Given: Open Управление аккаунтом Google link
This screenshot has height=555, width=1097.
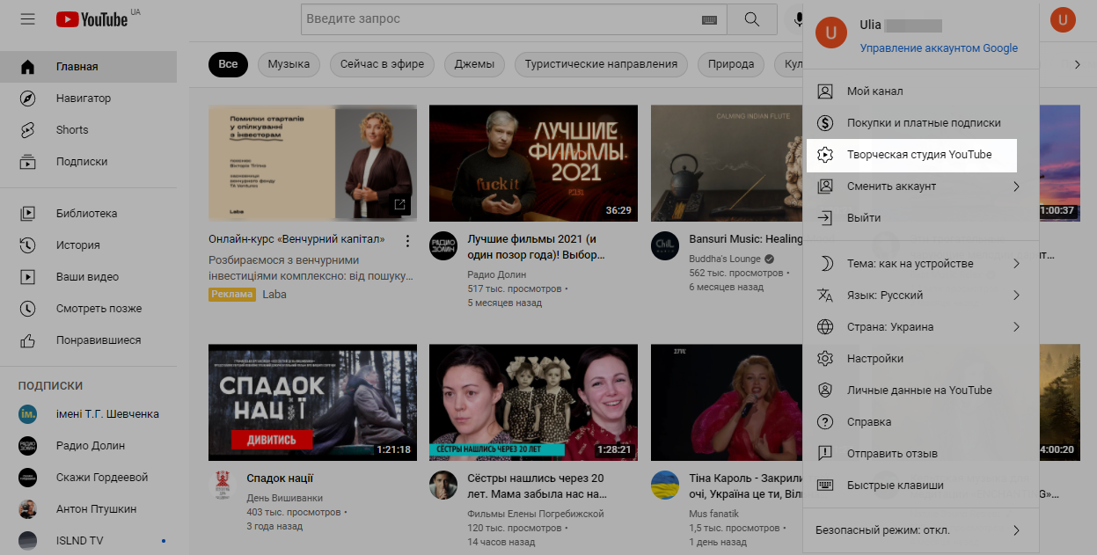Looking at the screenshot, I should (939, 48).
